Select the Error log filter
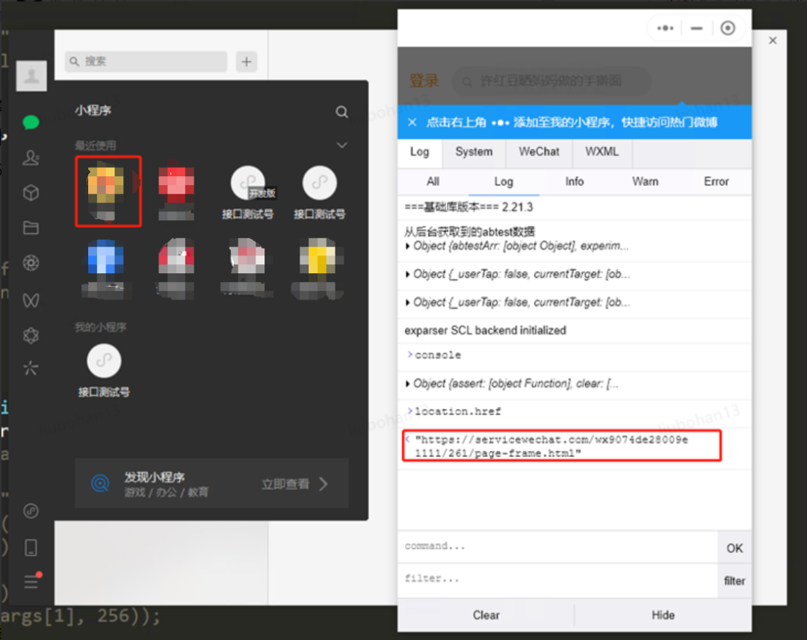Viewport: 807px width, 640px height. coord(716,181)
